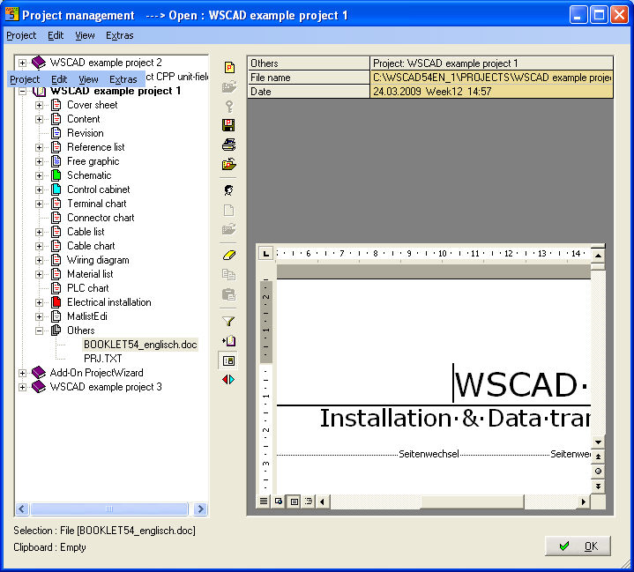634x572 pixels.
Task: Click the greyed folder icon below the new project icon
Action: tap(229, 86)
